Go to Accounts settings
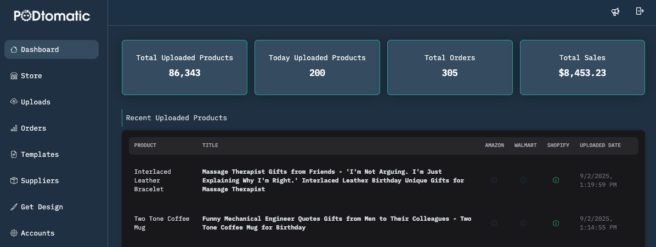The width and height of the screenshot is (656, 247). point(52,233)
